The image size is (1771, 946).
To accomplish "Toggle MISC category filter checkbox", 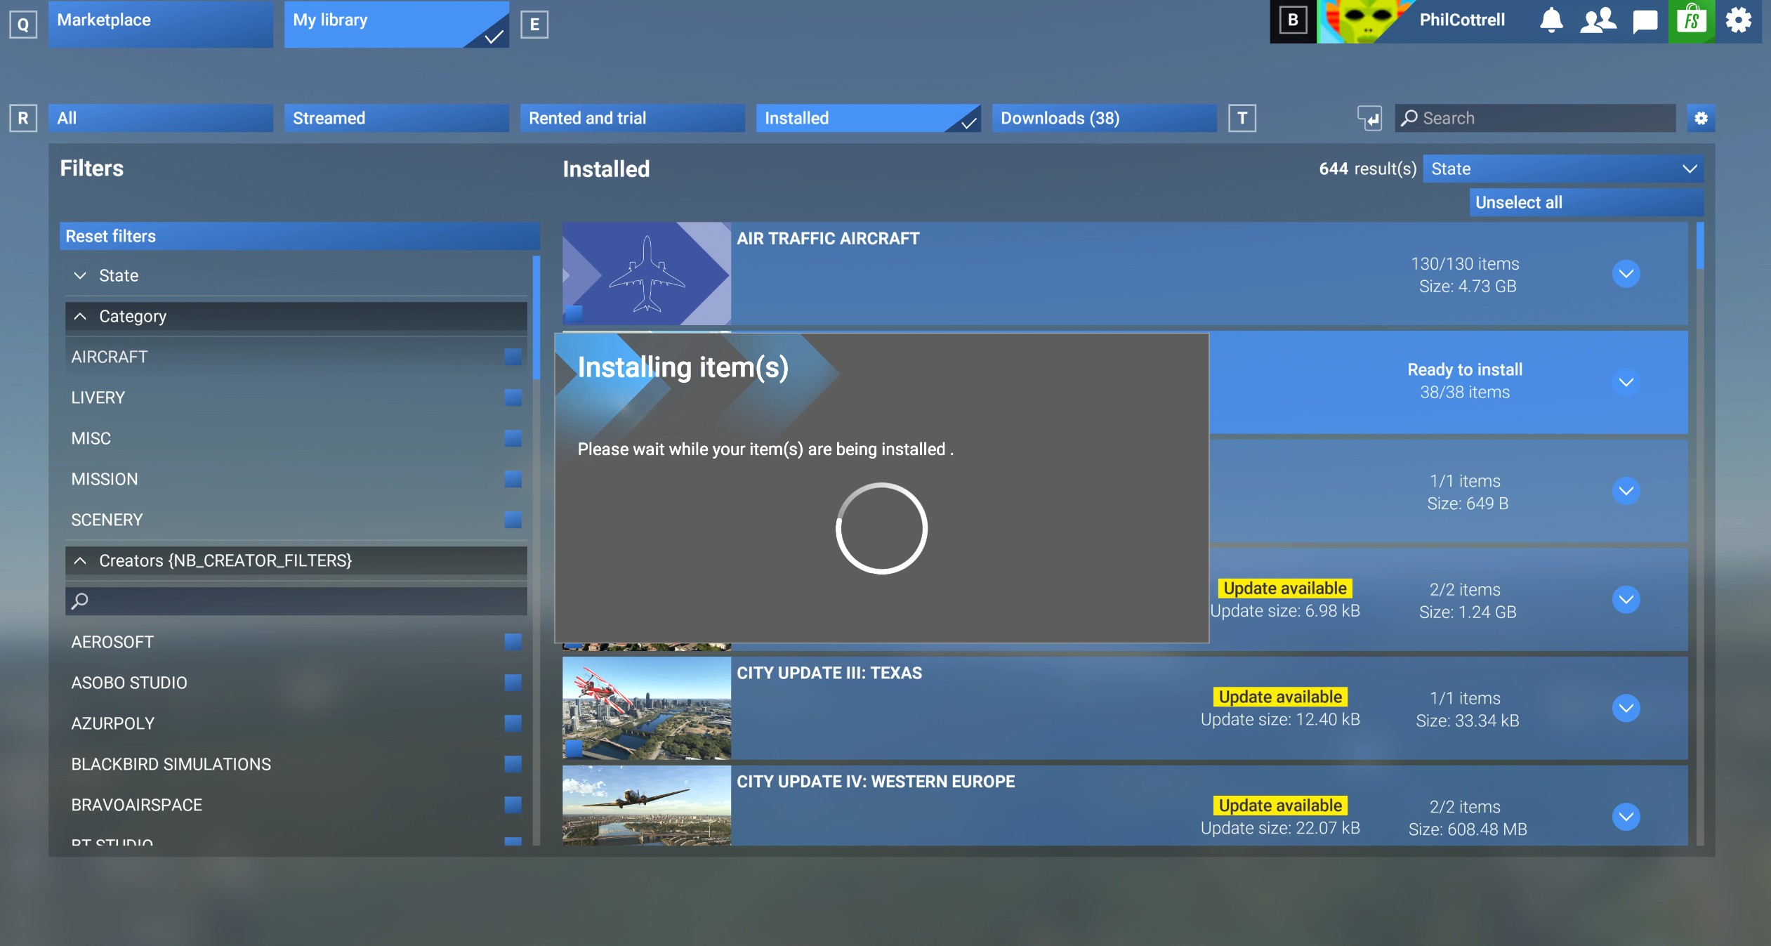I will tap(513, 438).
